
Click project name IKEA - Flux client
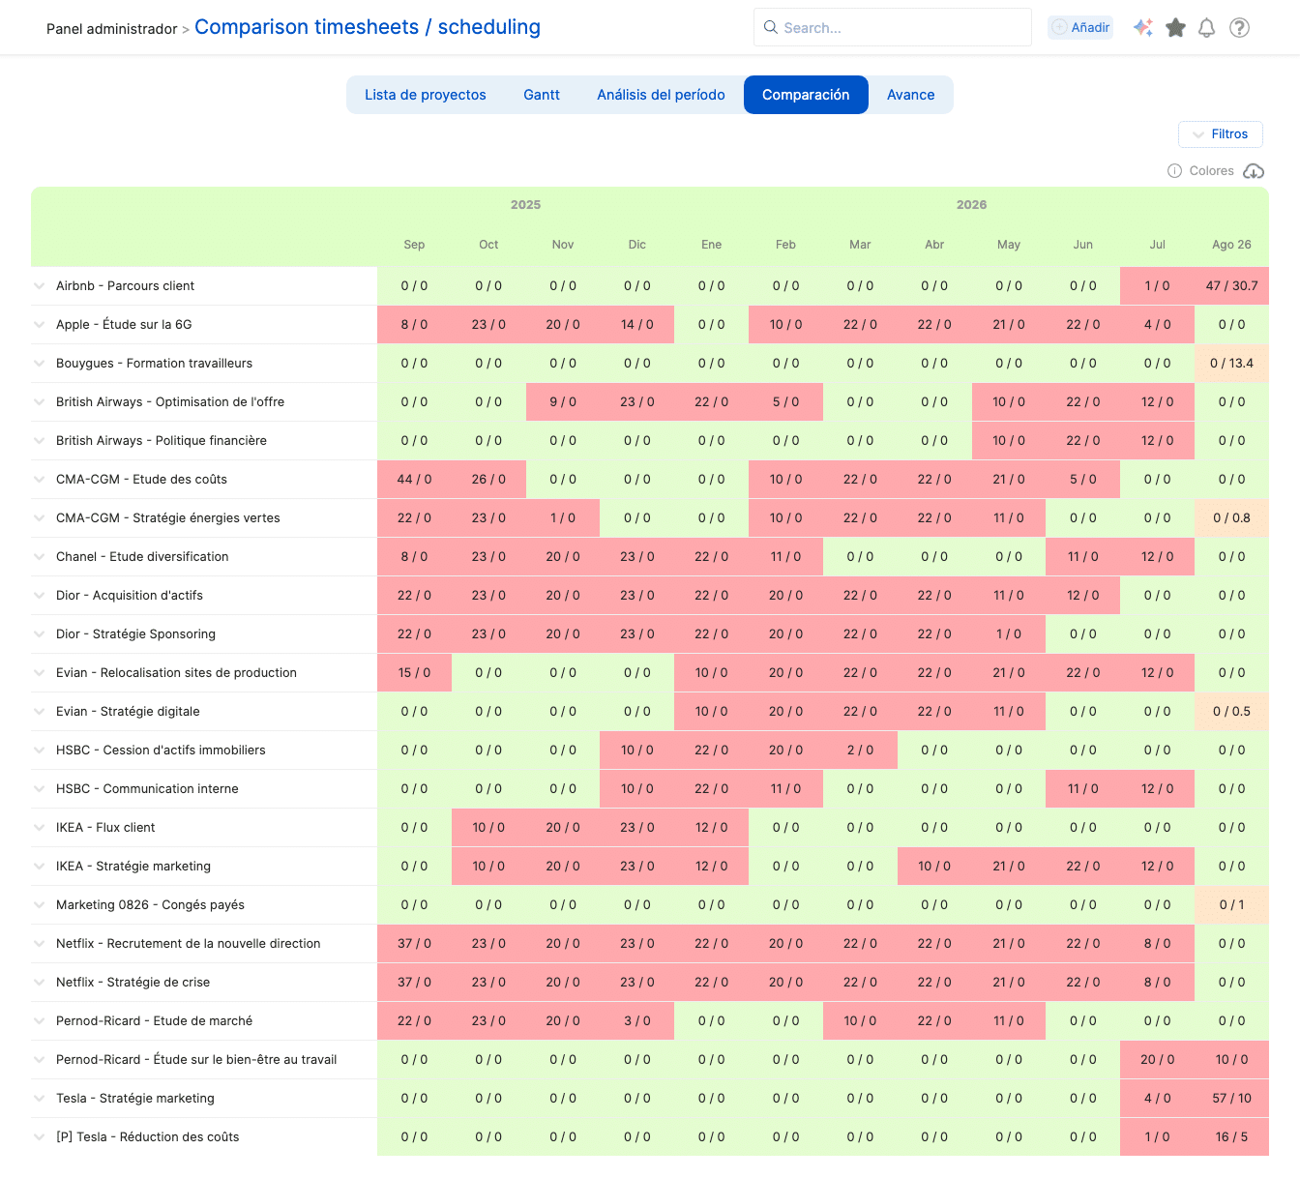pyautogui.click(x=105, y=828)
